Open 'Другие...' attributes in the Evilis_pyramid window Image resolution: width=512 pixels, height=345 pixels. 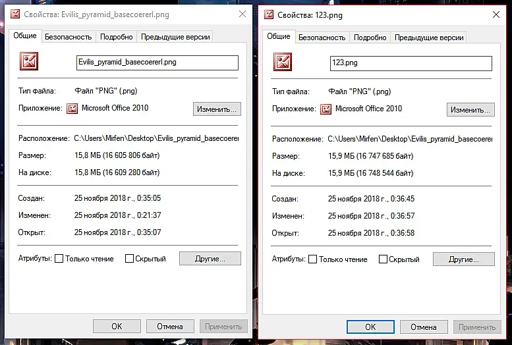point(210,259)
